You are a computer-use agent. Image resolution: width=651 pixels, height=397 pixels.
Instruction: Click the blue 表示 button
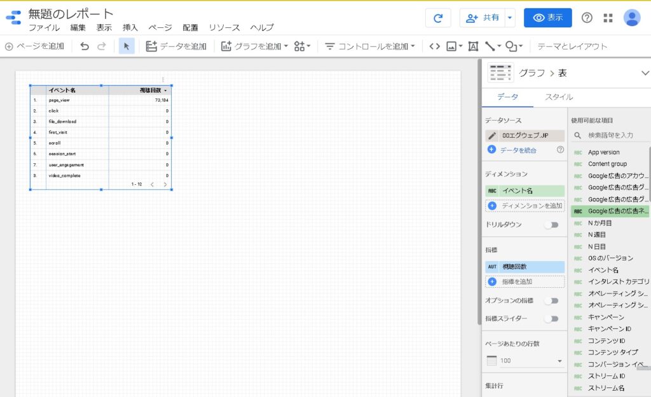click(x=547, y=18)
